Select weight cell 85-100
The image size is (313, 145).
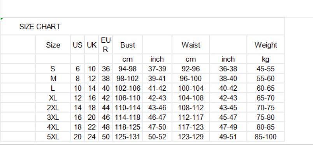point(266,136)
